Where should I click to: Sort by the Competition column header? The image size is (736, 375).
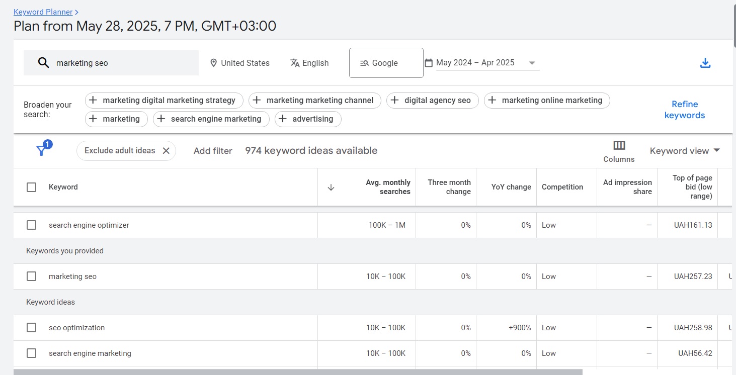562,187
